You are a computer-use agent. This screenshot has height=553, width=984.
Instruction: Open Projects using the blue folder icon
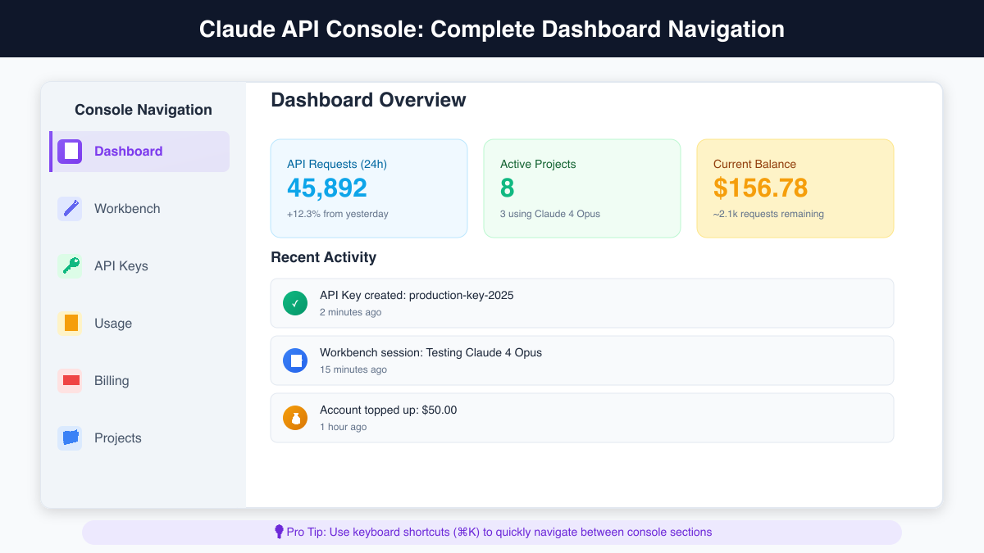(x=69, y=437)
